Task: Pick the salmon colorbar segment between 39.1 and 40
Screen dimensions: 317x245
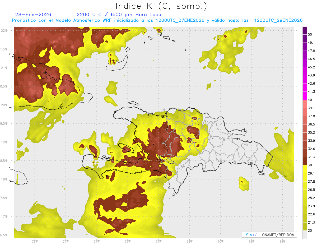Action: click(305, 104)
